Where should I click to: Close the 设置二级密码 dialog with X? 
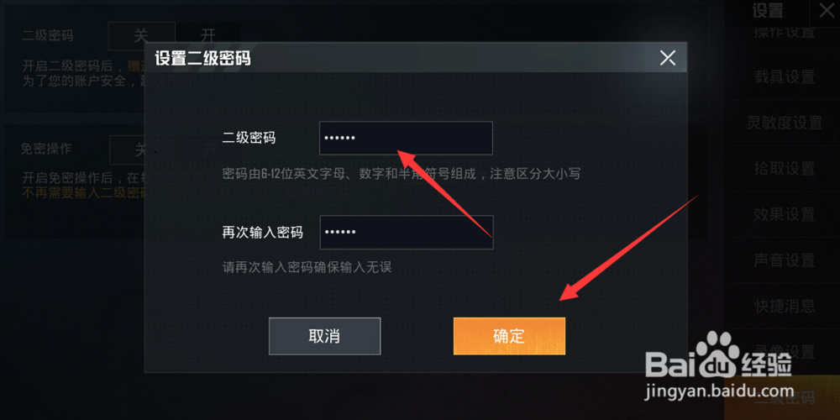[x=668, y=57]
